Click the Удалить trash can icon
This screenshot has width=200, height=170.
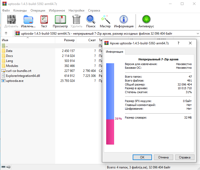pyautogui.click(x=76, y=19)
